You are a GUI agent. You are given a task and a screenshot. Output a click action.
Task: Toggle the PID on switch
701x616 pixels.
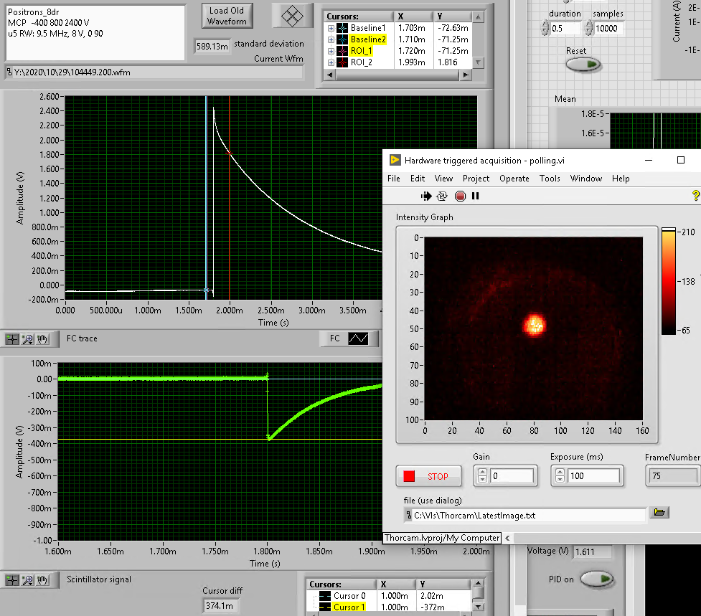click(x=596, y=578)
